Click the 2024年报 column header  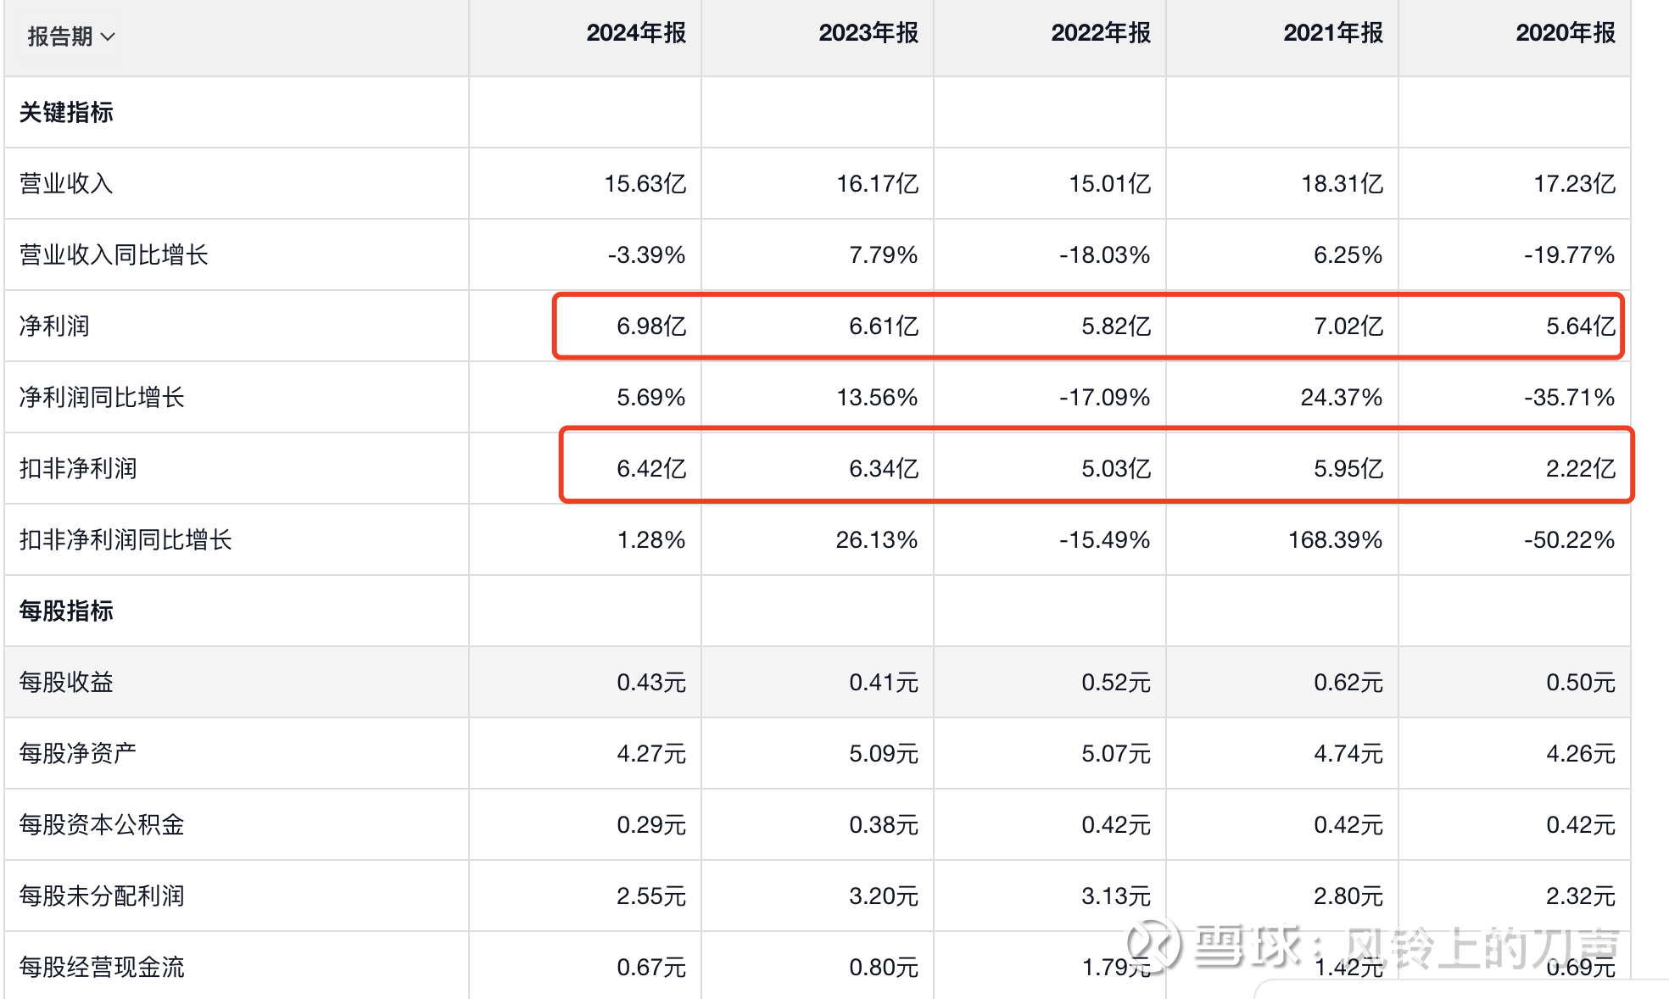[635, 33]
